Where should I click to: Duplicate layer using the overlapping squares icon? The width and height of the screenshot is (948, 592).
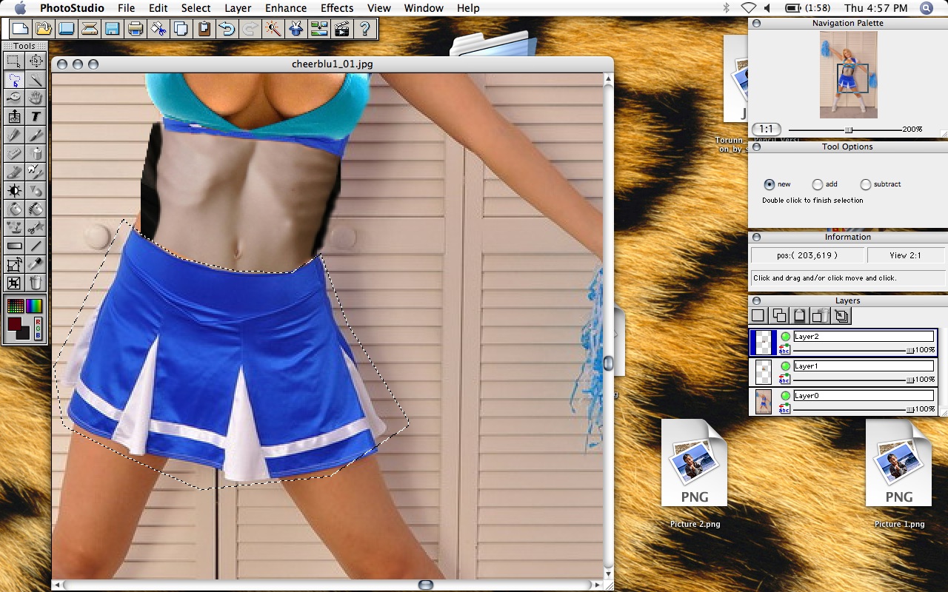coord(779,316)
